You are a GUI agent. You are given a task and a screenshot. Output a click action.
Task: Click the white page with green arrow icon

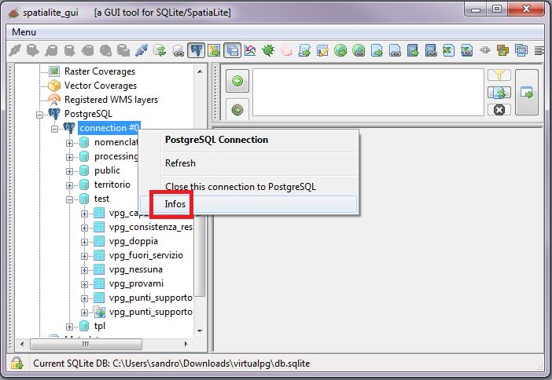377,50
